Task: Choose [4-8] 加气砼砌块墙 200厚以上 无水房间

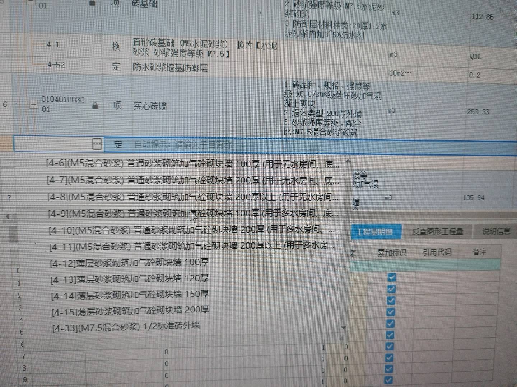Action: click(193, 197)
